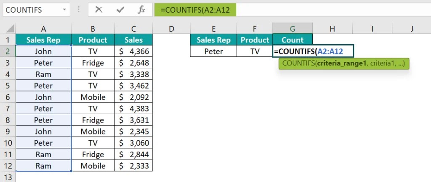
Task: Select row 7 header
Action: click(8, 109)
